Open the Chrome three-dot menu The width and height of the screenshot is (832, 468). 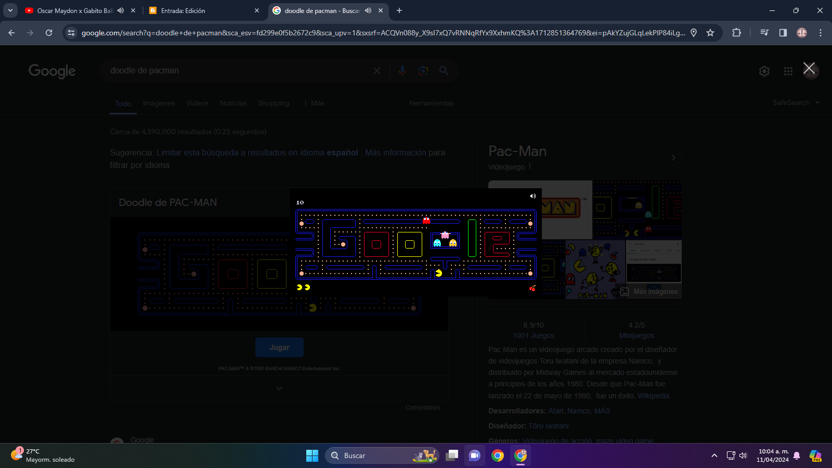(x=821, y=33)
